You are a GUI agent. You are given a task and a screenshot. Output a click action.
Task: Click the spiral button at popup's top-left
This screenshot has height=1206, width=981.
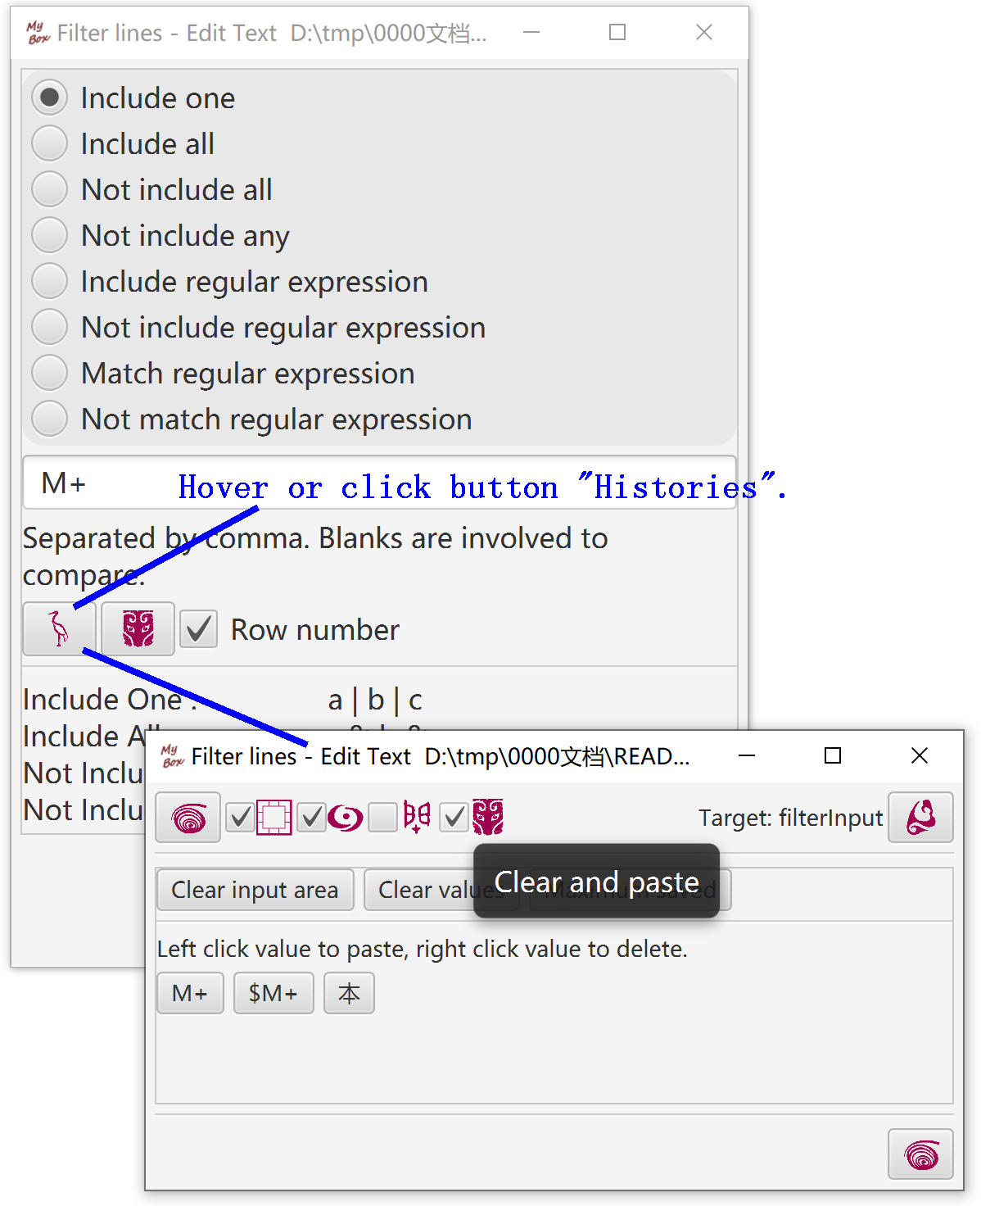tap(188, 818)
